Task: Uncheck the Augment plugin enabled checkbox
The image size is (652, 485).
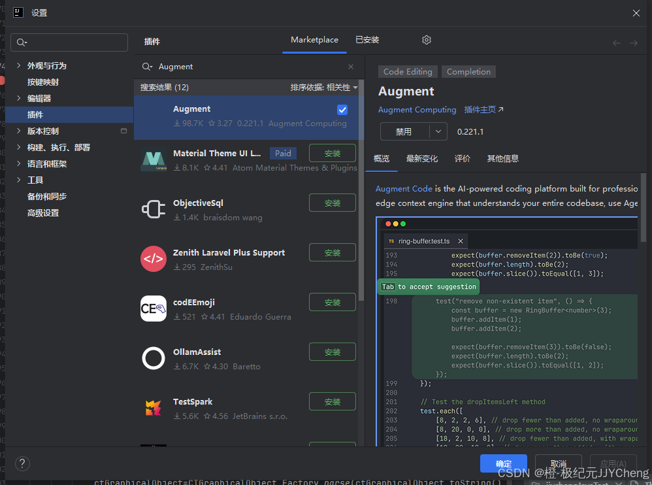Action: (342, 110)
